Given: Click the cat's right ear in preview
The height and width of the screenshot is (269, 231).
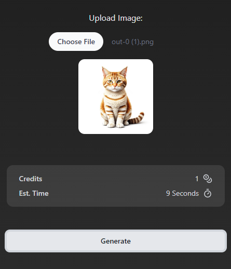Looking at the screenshot, I should [124, 72].
